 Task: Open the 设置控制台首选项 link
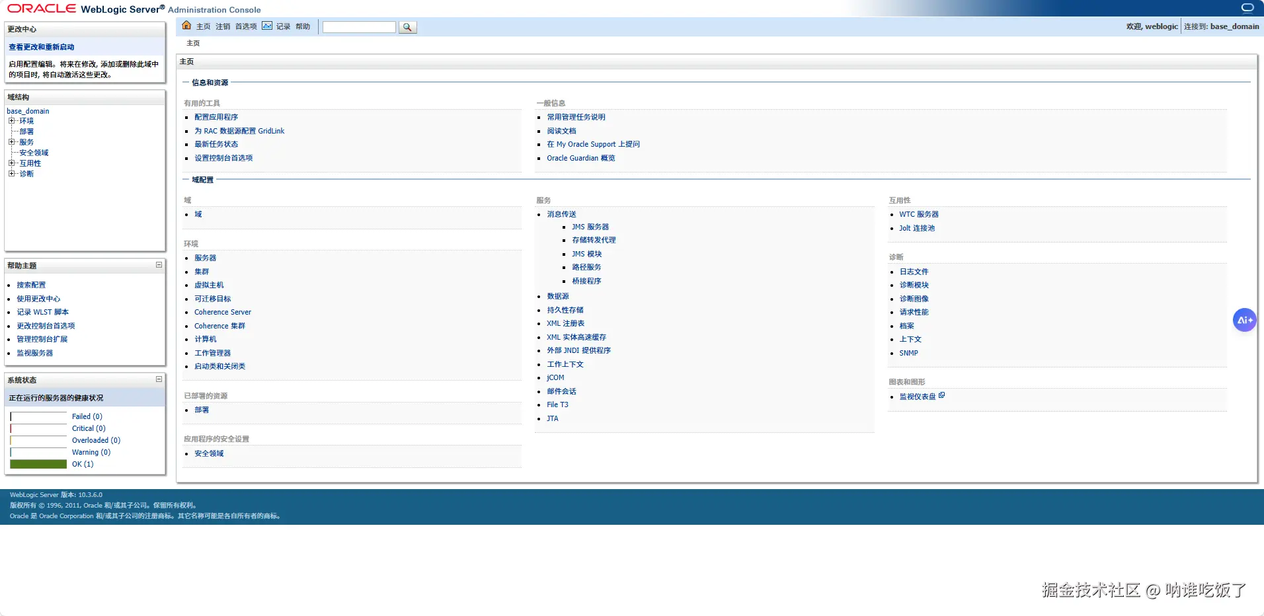pos(223,158)
